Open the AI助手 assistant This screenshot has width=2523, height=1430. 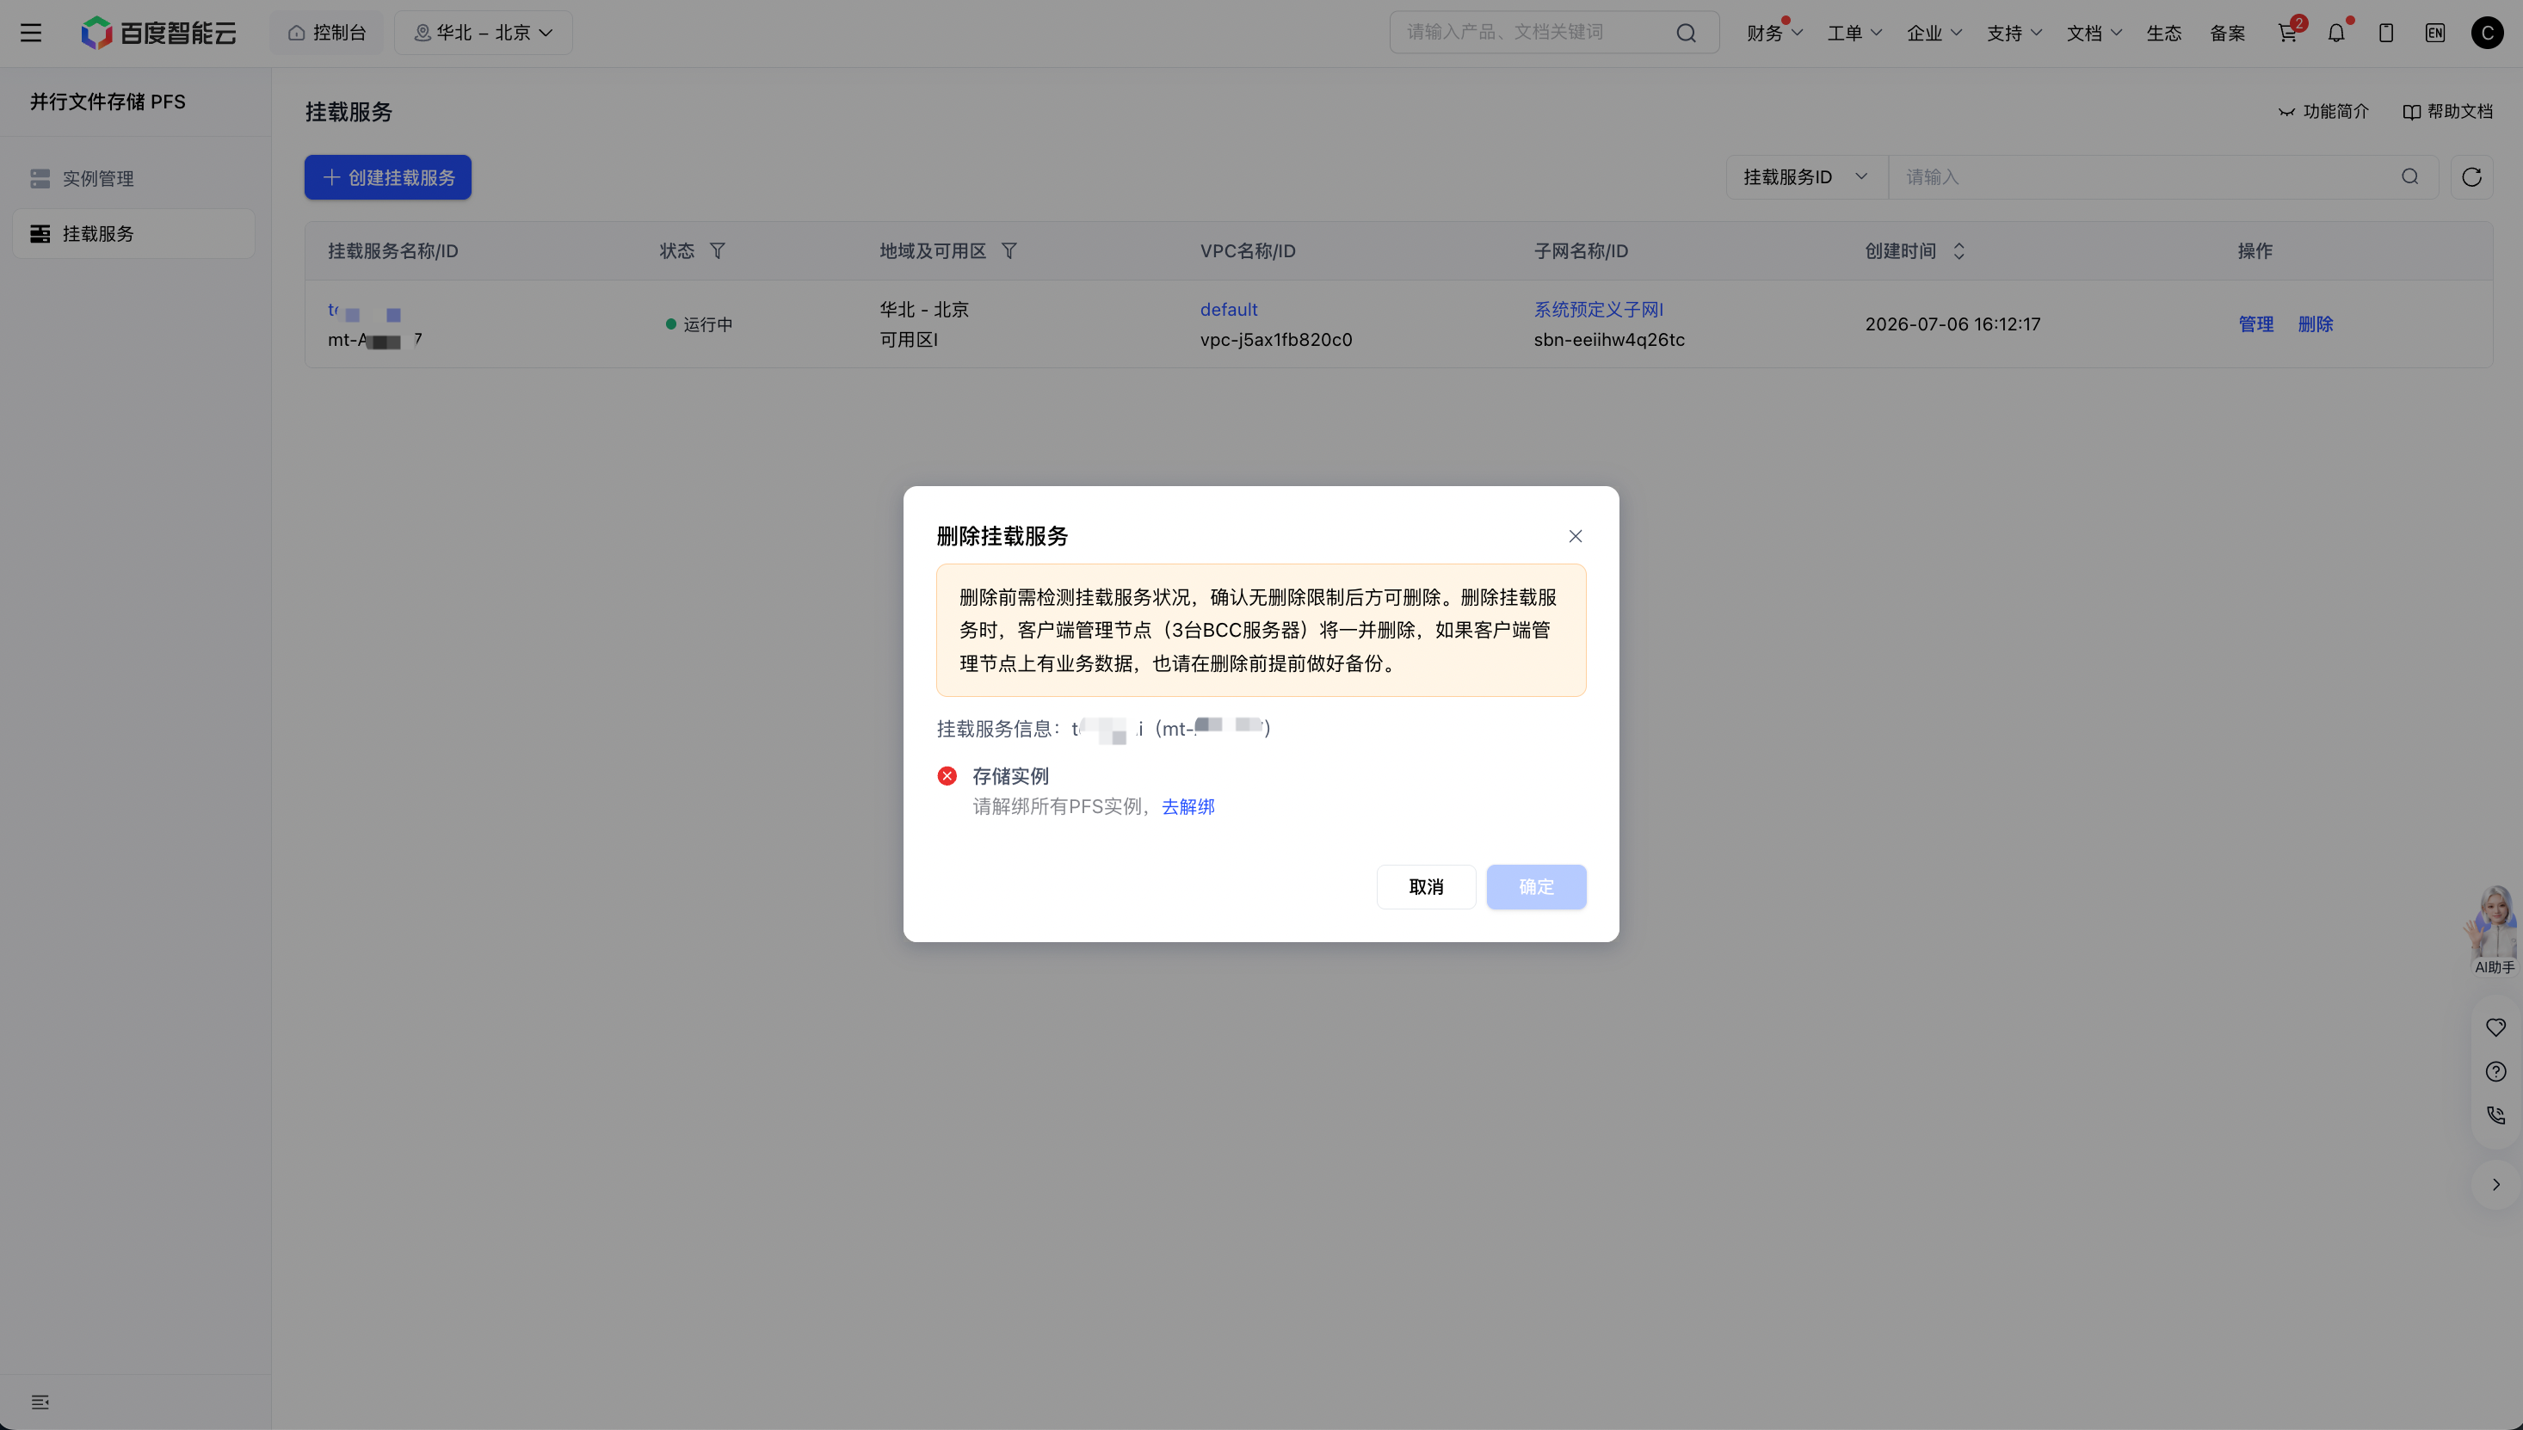click(x=2493, y=929)
